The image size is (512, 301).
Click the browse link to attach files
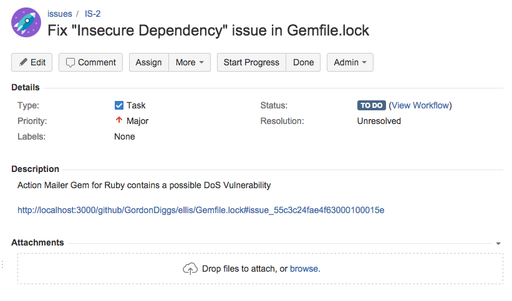tap(305, 269)
